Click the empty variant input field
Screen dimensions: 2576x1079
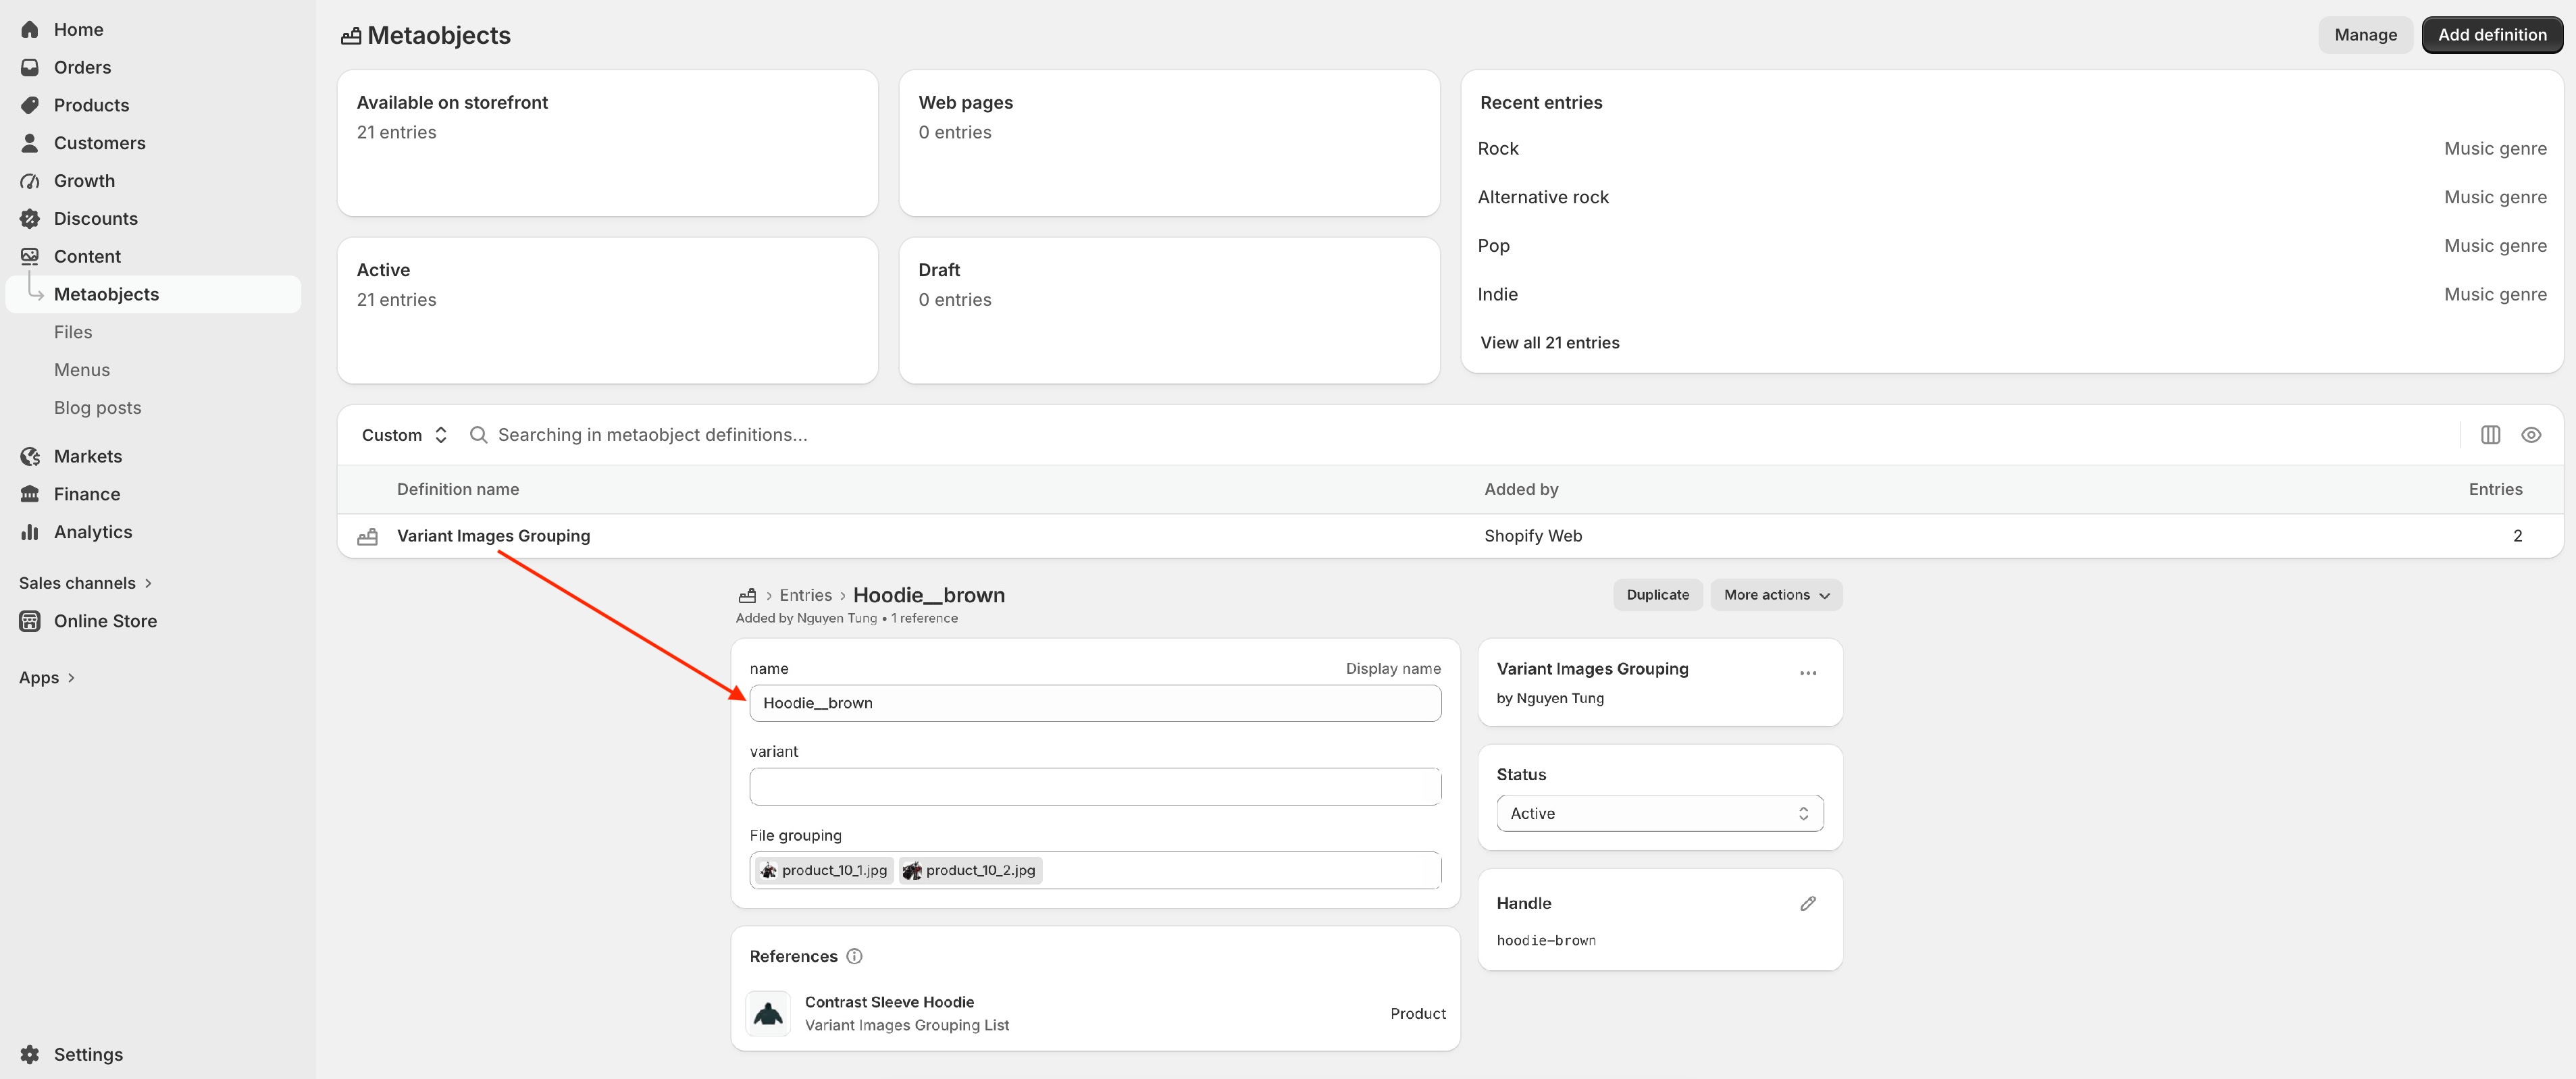pyautogui.click(x=1095, y=787)
